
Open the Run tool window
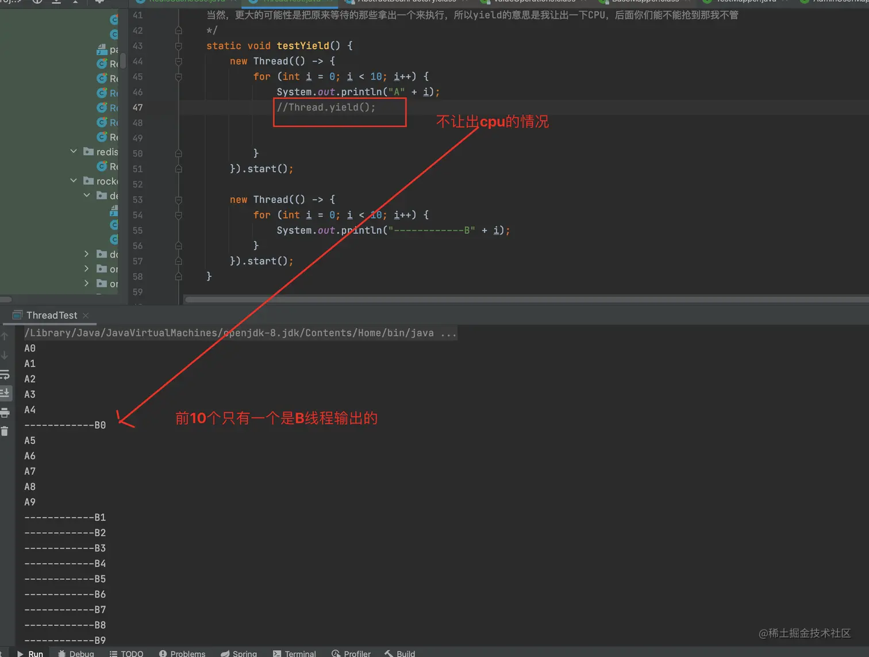[30, 654]
